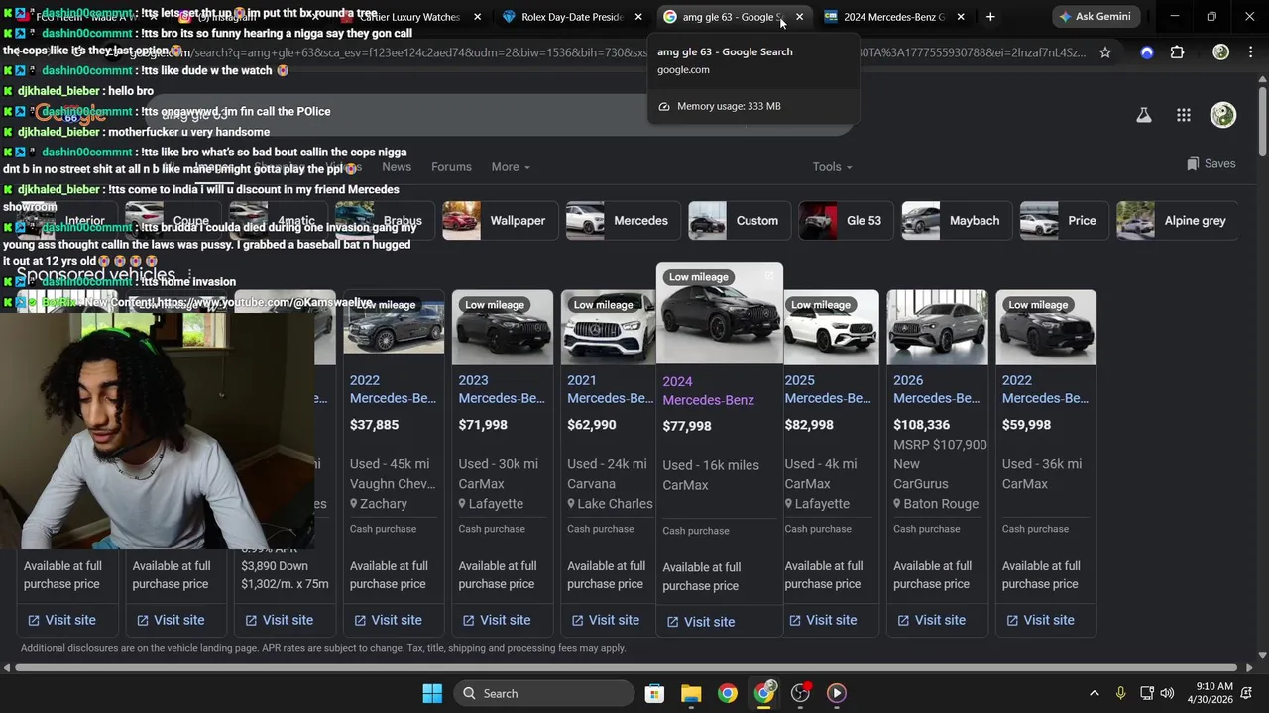Visit site for the $82,998 2025 Mercedes-Benz
The image size is (1269, 713).
[x=821, y=620]
